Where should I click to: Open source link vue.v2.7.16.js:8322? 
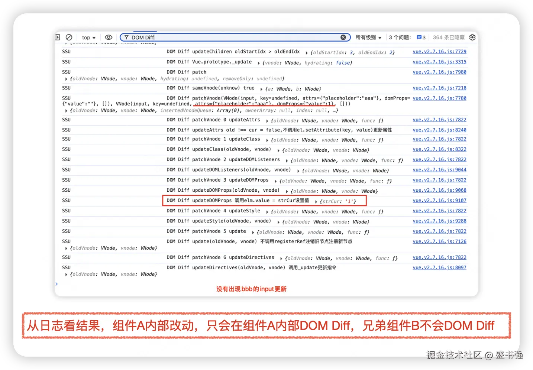tap(439, 149)
